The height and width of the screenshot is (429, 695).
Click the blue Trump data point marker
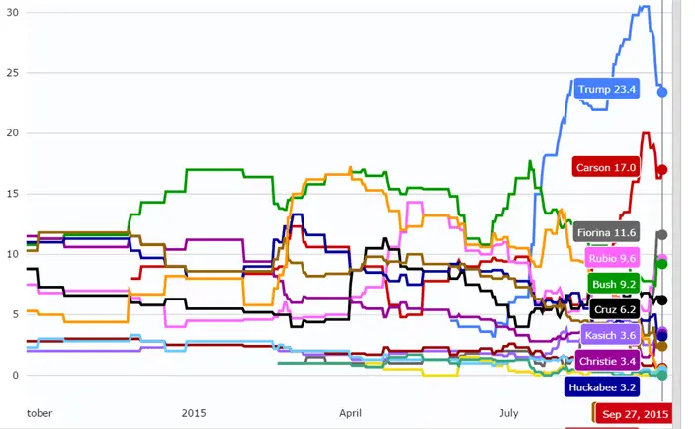(x=662, y=92)
